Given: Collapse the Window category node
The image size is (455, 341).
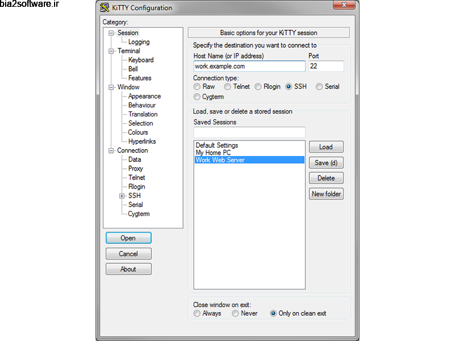Looking at the screenshot, I should [x=111, y=88].
